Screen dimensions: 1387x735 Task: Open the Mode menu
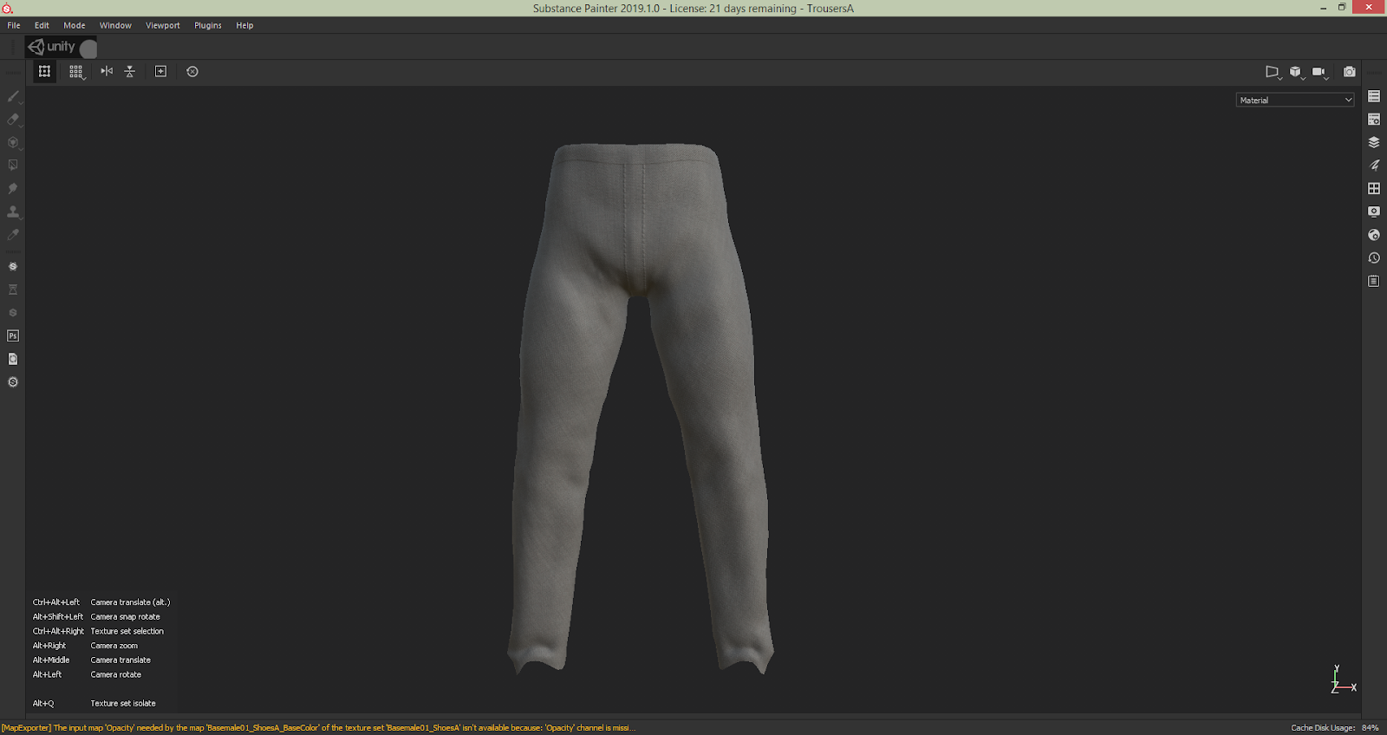click(75, 25)
